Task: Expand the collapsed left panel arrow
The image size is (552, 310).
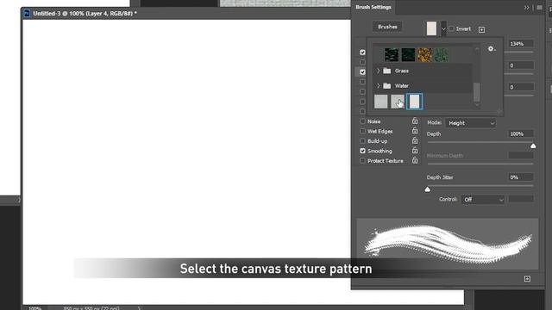Action: coord(18,200)
